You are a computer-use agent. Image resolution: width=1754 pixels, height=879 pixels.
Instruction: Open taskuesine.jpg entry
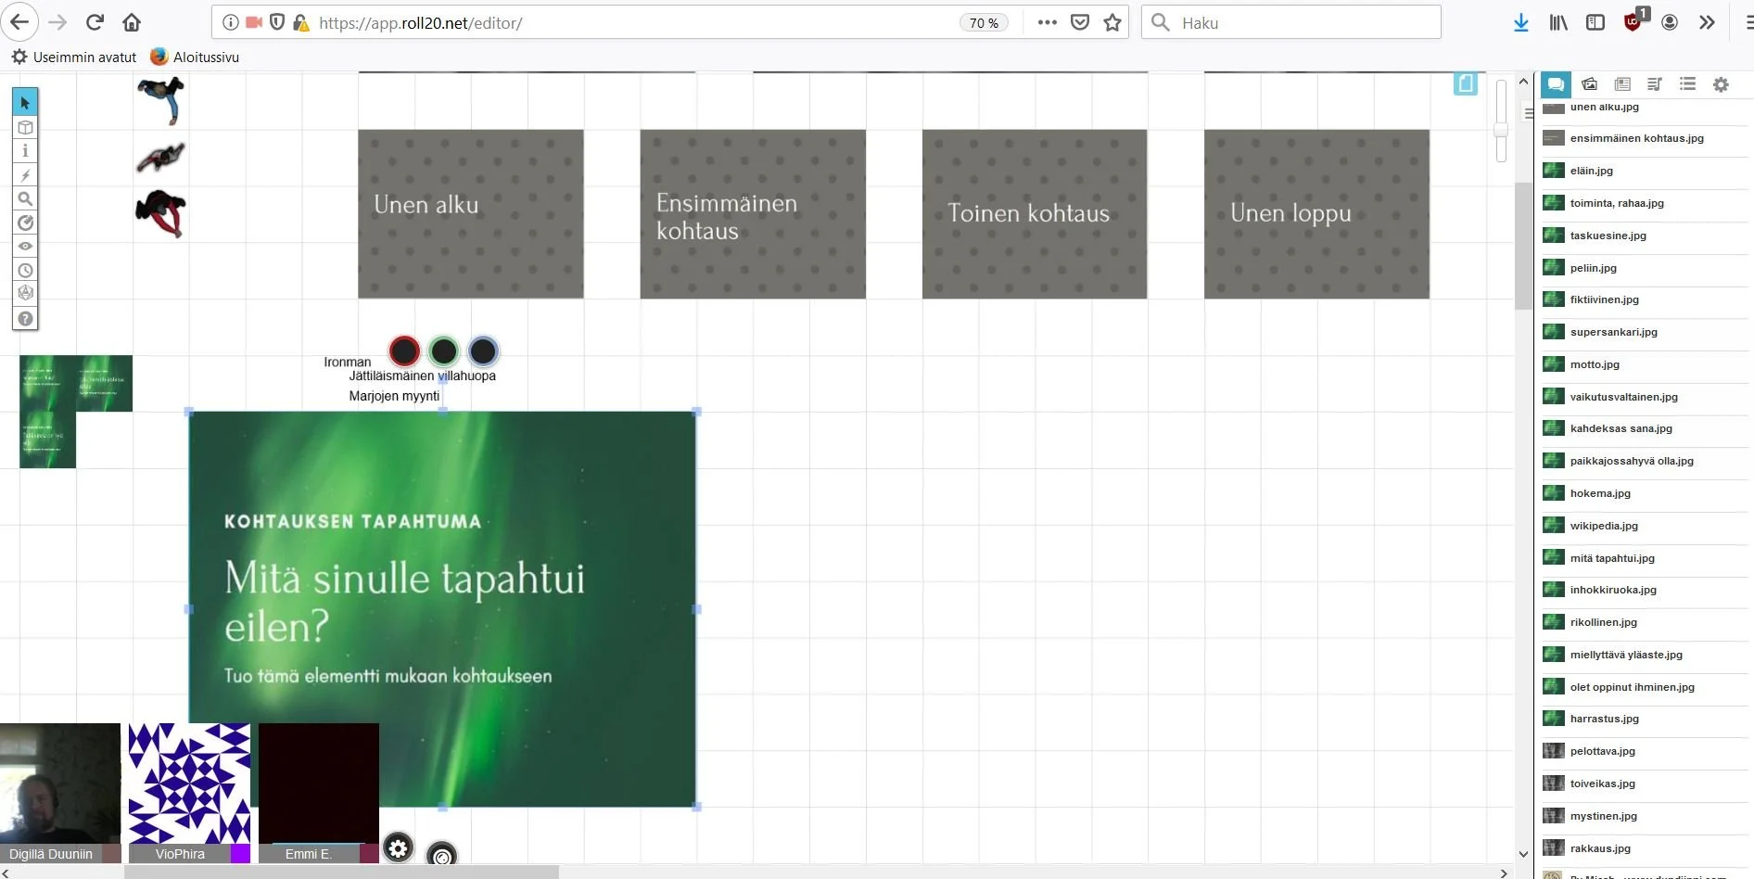(1644, 236)
